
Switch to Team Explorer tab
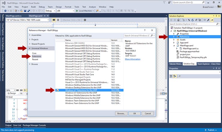203,64
